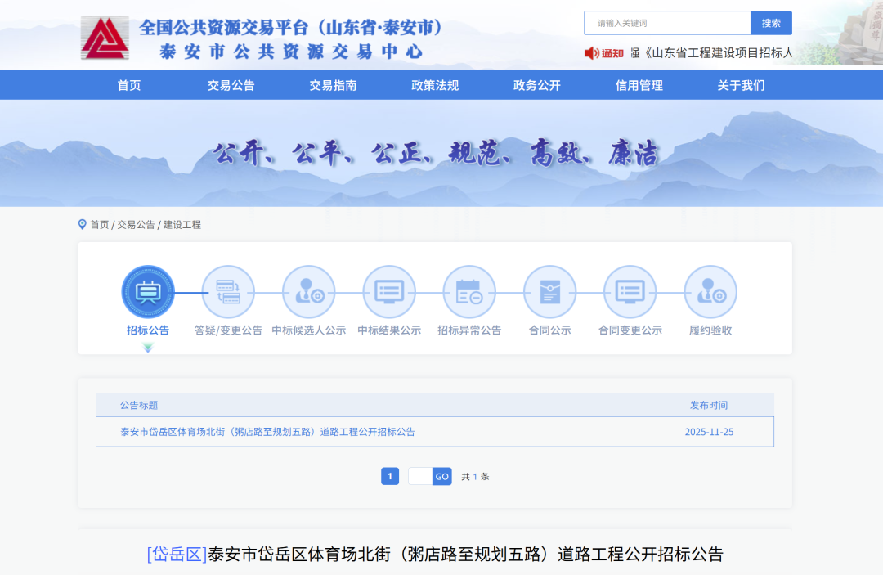Screen dimensions: 883x575
Task: Click the GO page jump button
Action: [442, 476]
